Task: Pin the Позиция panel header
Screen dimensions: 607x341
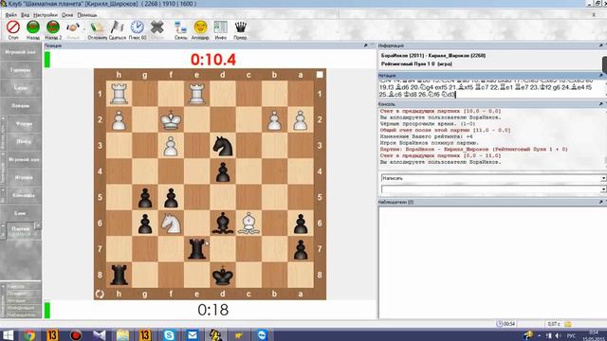Action: click(x=365, y=45)
